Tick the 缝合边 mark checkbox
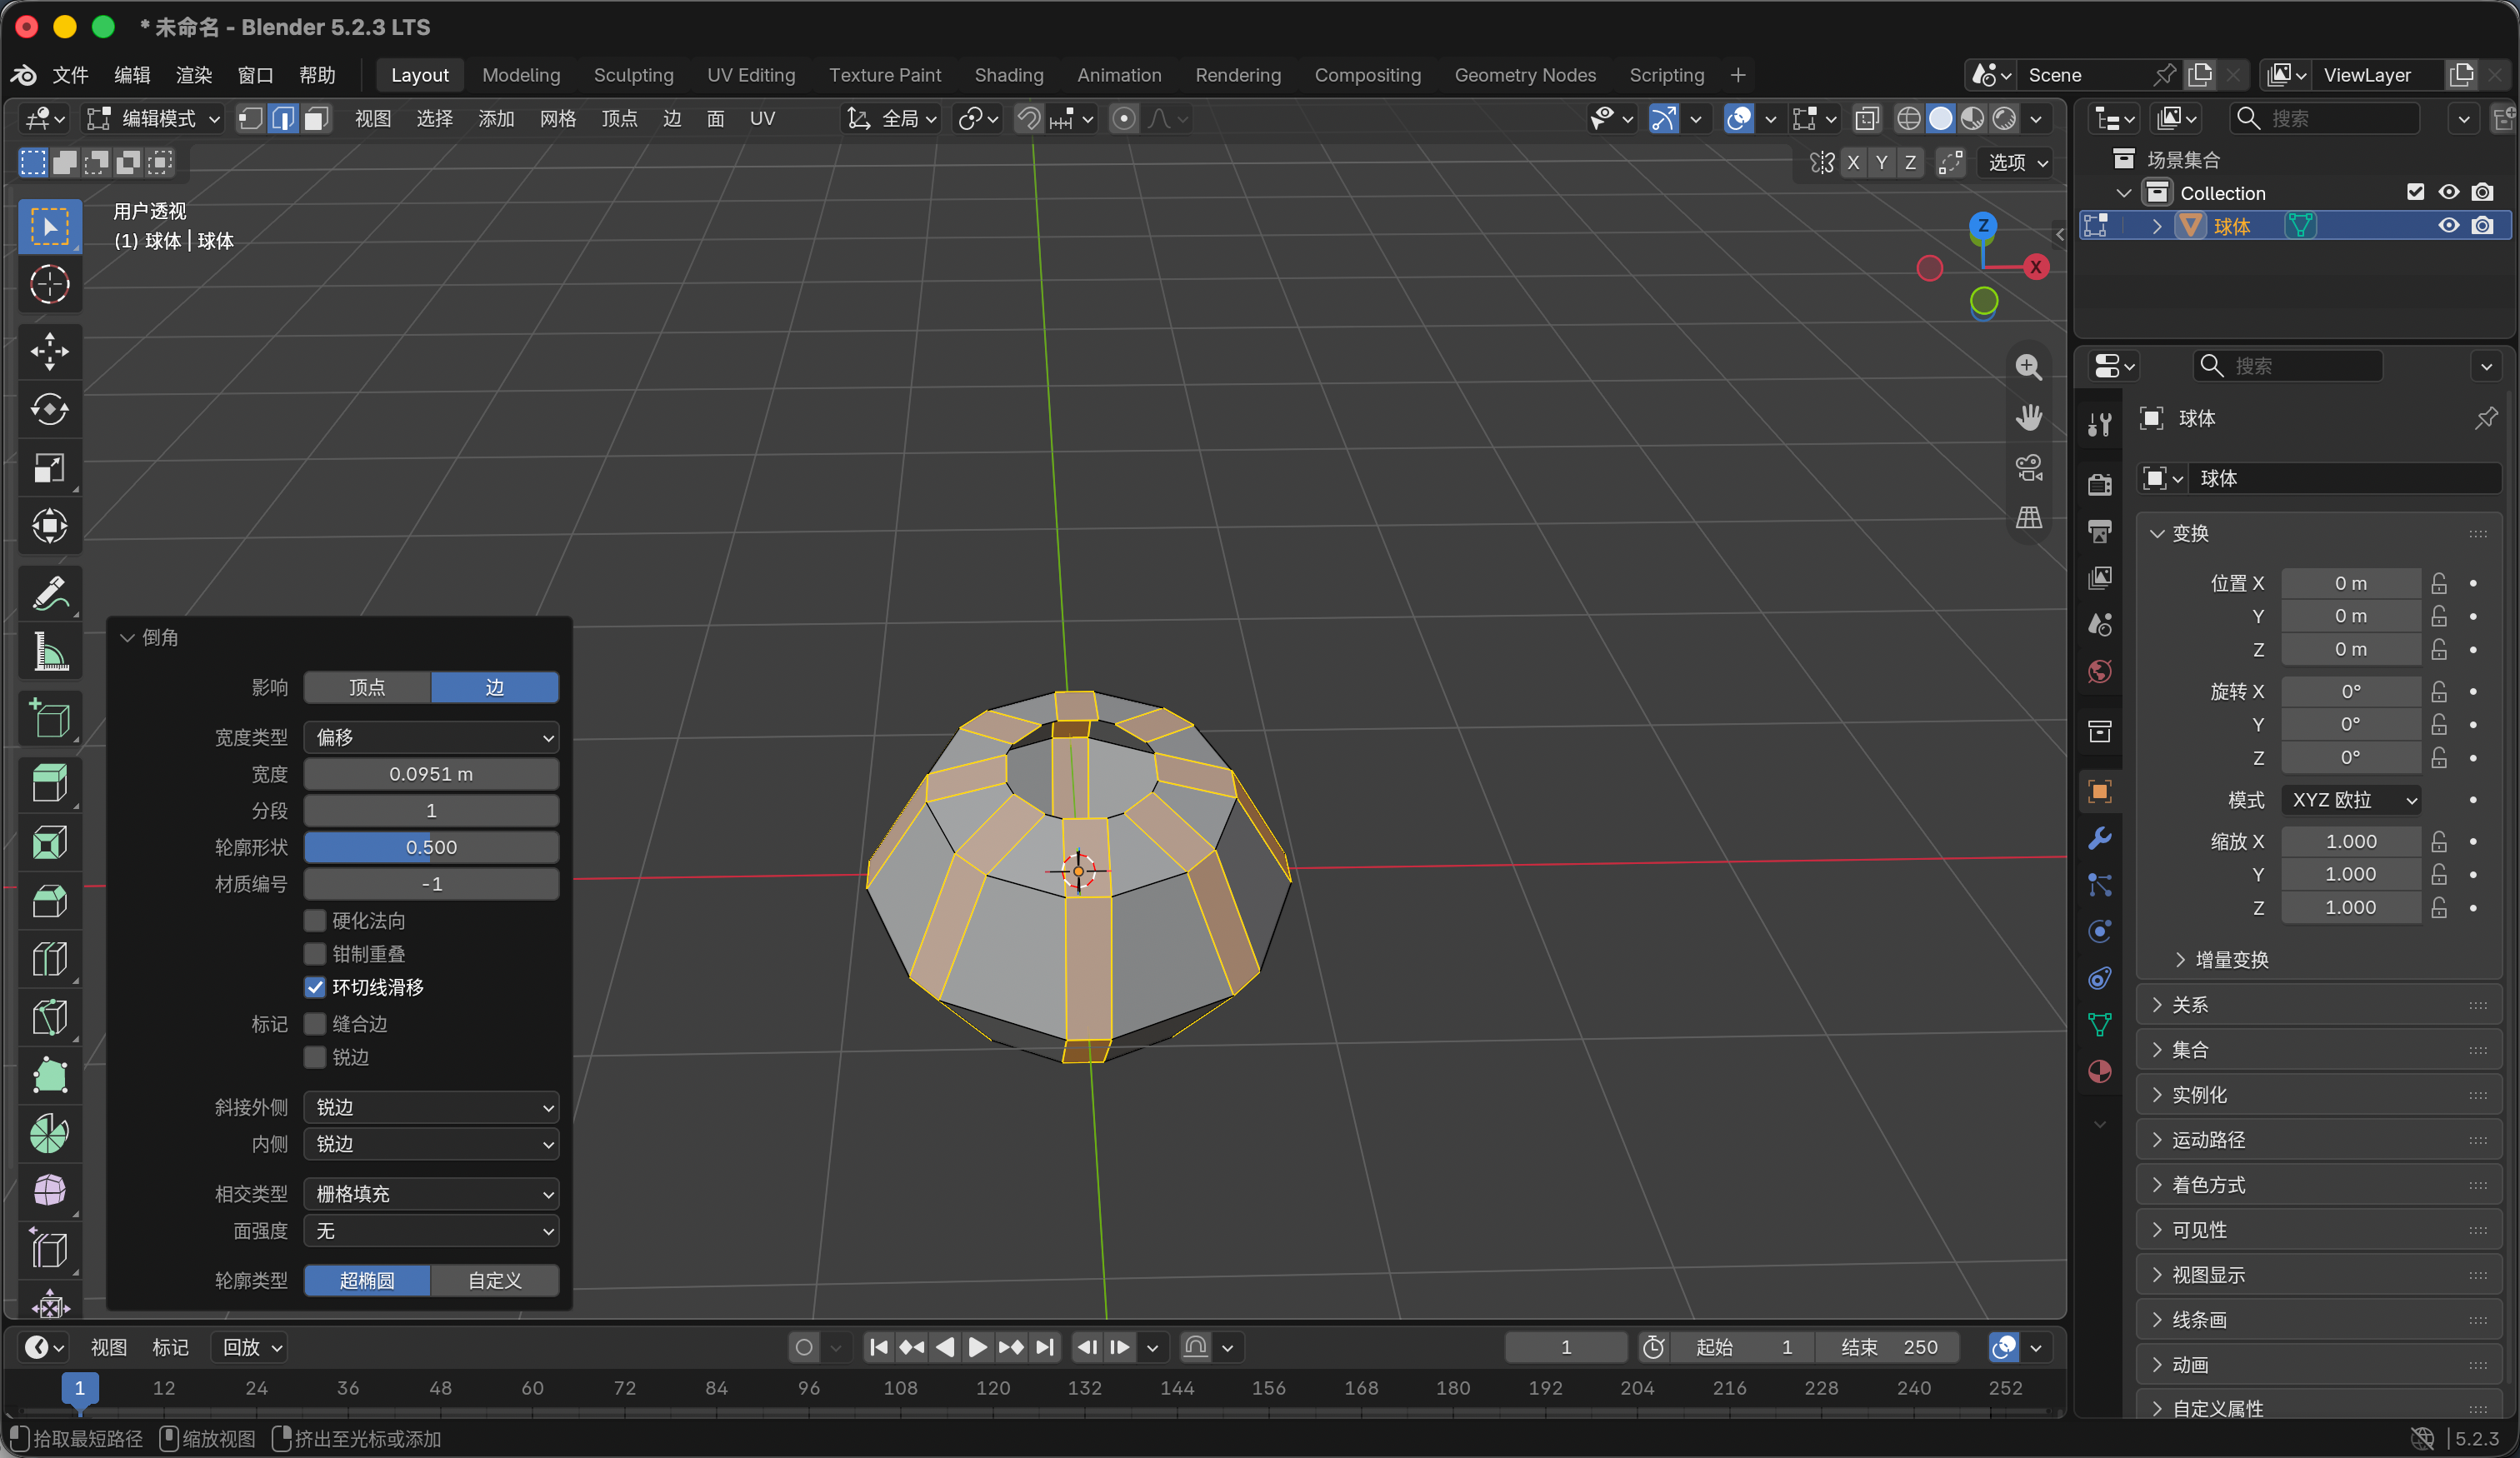This screenshot has height=1458, width=2520. point(315,1023)
